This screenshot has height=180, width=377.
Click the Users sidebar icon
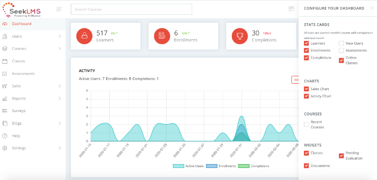click(5, 36)
